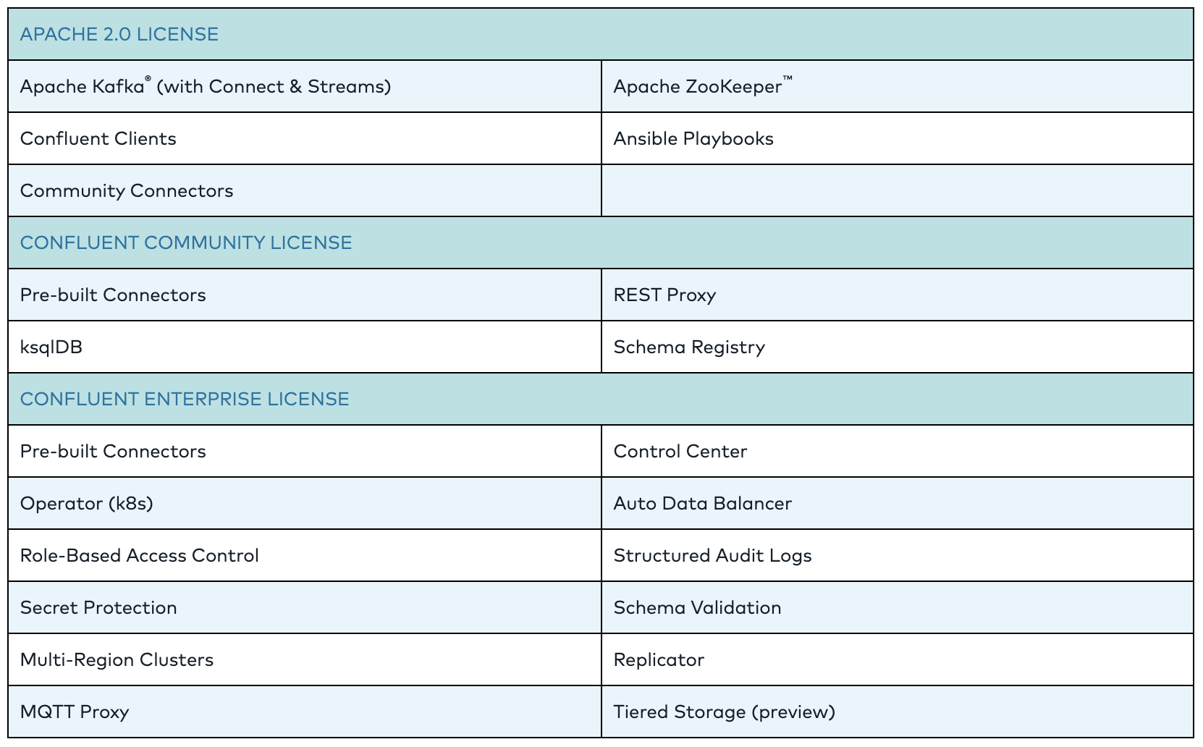Select the Structured Audit Logs cell

(x=713, y=556)
